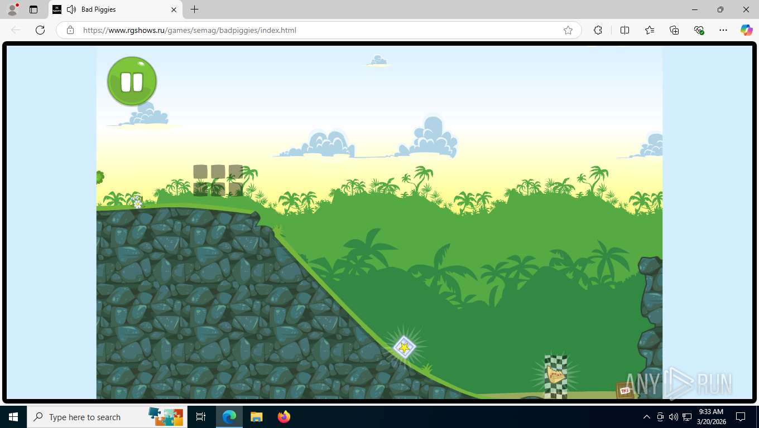Click the gray wooden block stack on hilltop
759x428 pixels.
coord(218,180)
